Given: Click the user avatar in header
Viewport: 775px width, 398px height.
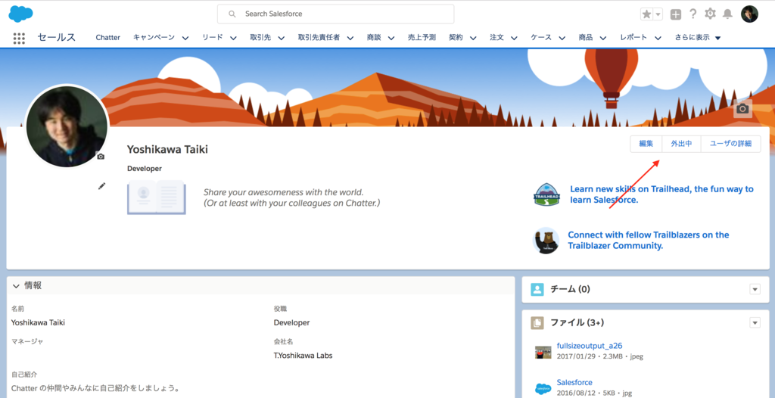Looking at the screenshot, I should point(749,14).
